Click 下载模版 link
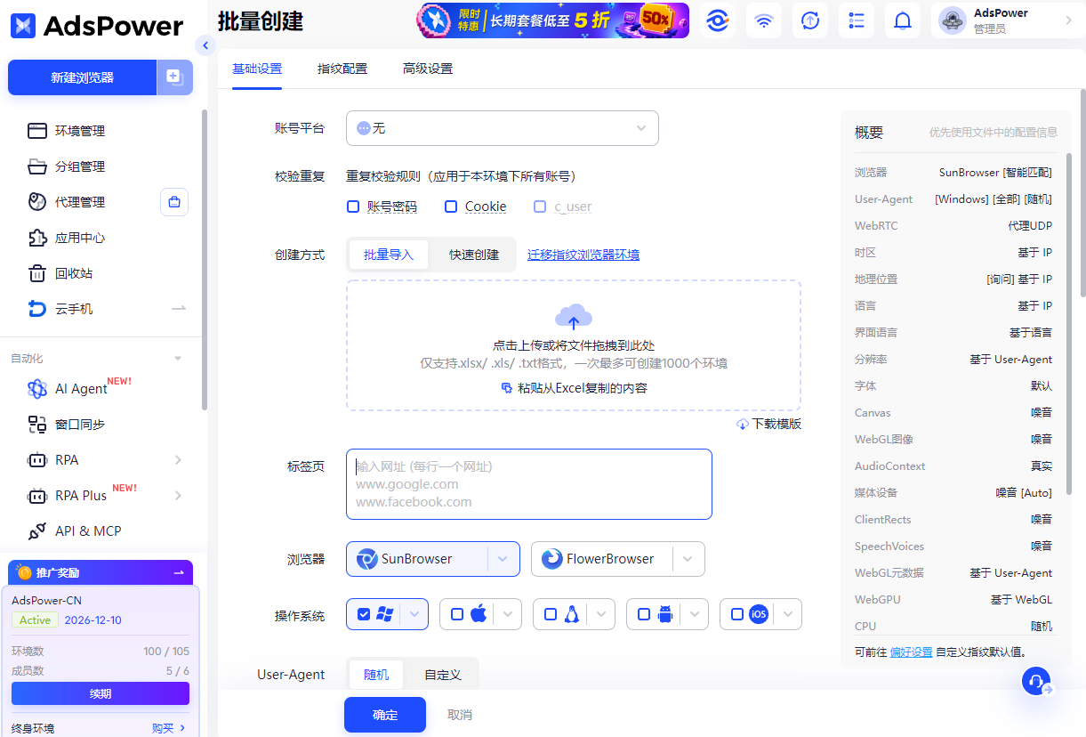 click(769, 424)
